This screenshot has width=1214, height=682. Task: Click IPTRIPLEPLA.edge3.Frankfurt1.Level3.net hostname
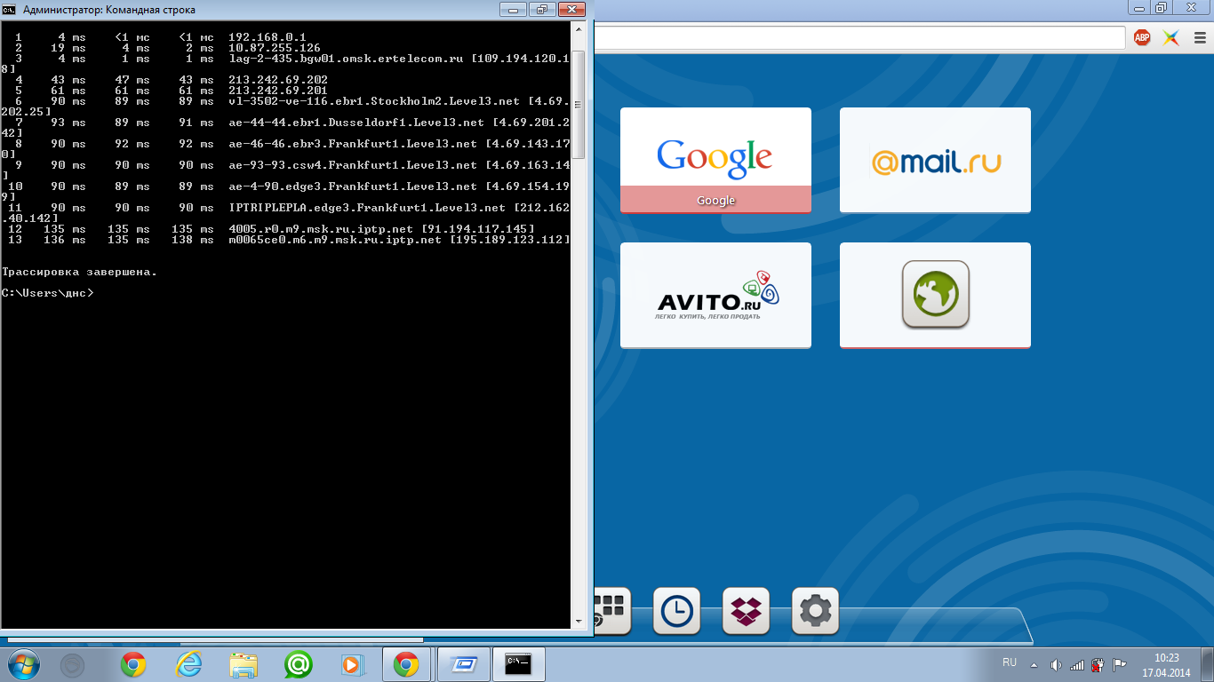point(367,208)
